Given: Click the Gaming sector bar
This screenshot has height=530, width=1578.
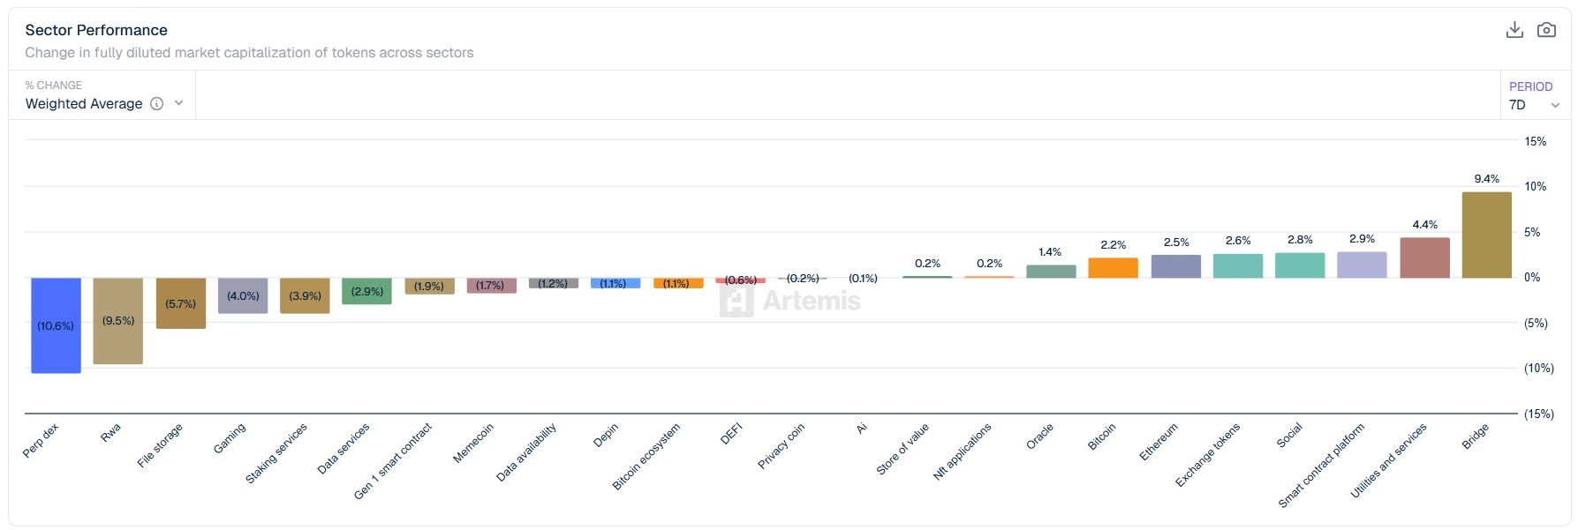Looking at the screenshot, I should [243, 295].
